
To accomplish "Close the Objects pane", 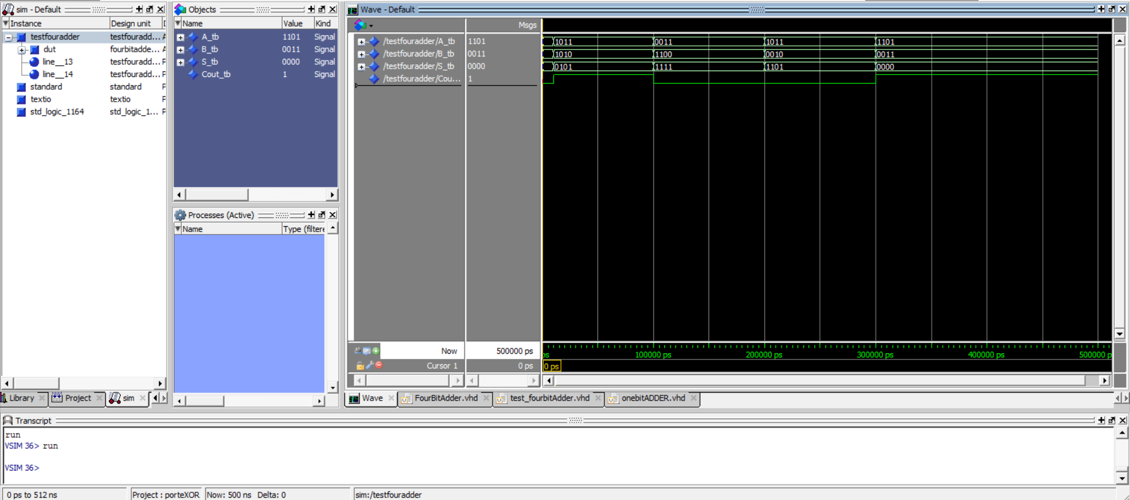I will tap(333, 9).
